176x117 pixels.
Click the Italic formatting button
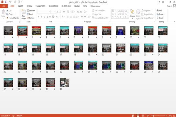click(x=41, y=17)
